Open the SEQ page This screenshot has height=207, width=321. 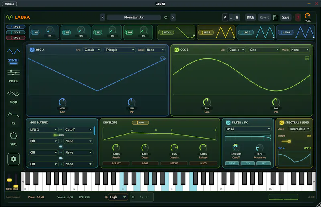13,139
